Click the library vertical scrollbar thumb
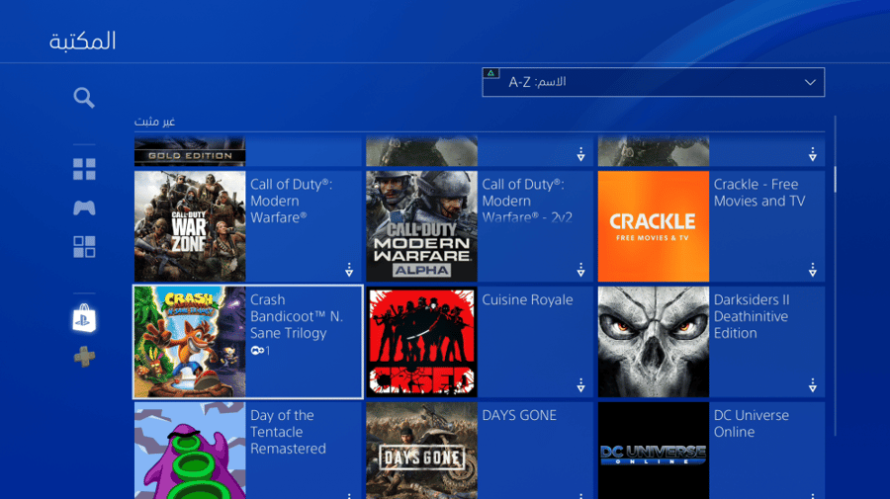890x499 pixels. [x=835, y=179]
